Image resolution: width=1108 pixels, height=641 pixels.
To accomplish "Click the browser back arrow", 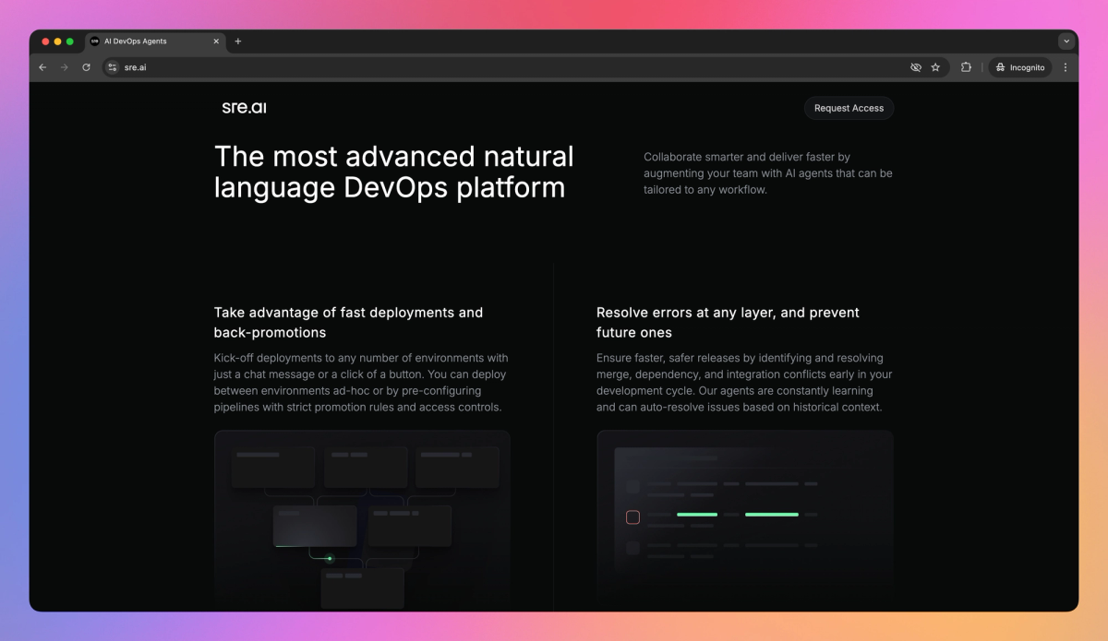I will (x=42, y=67).
